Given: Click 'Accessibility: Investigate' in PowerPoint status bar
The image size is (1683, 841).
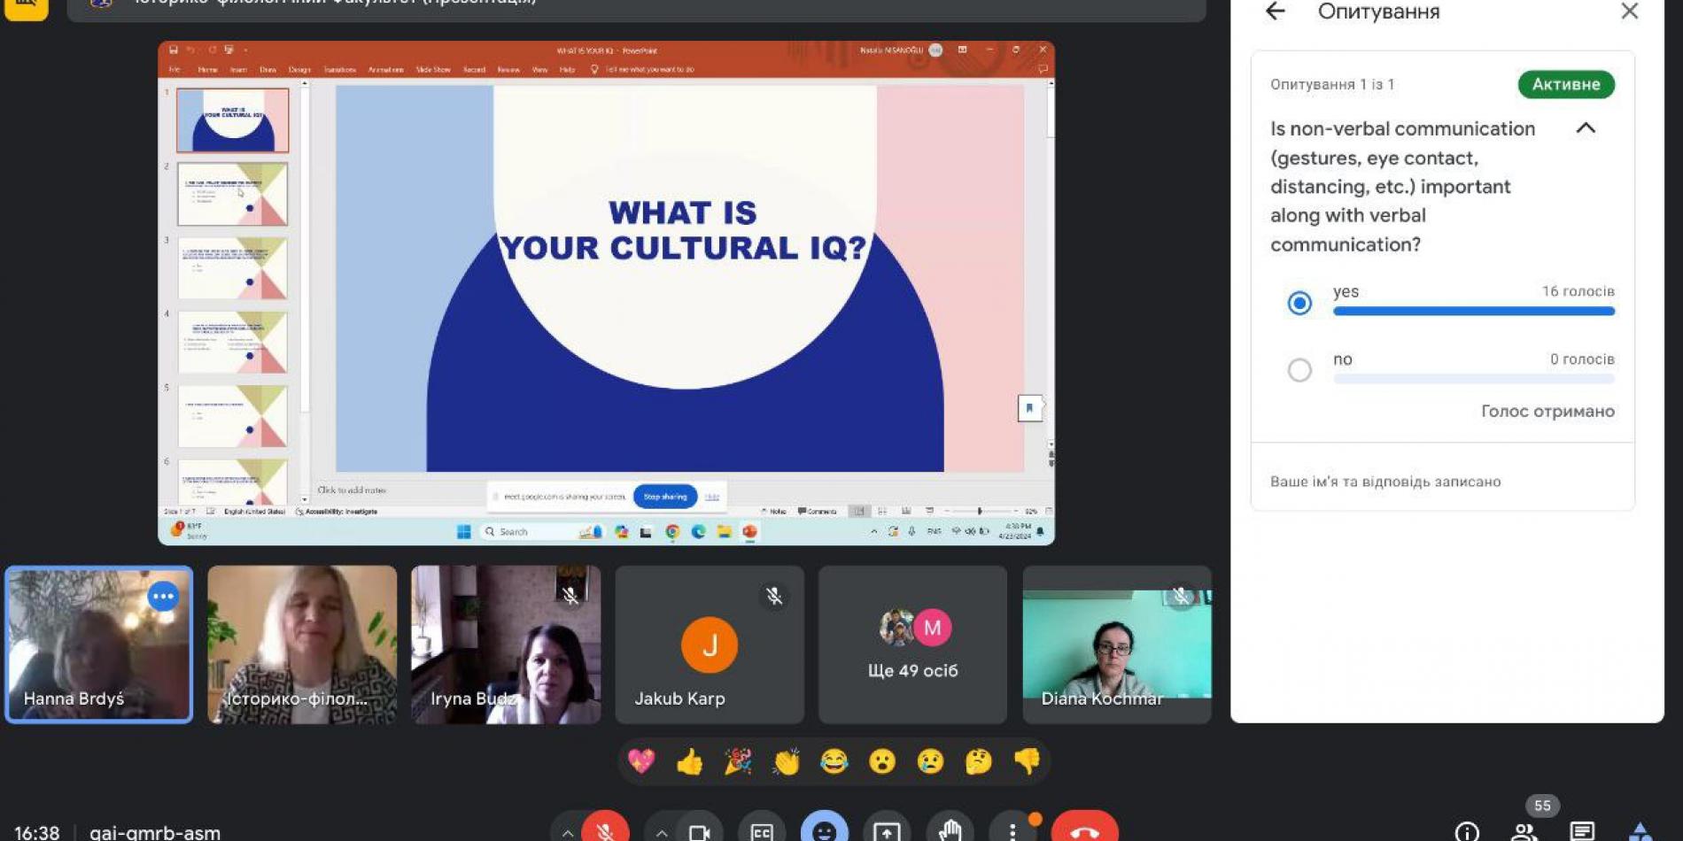Looking at the screenshot, I should coord(337,512).
